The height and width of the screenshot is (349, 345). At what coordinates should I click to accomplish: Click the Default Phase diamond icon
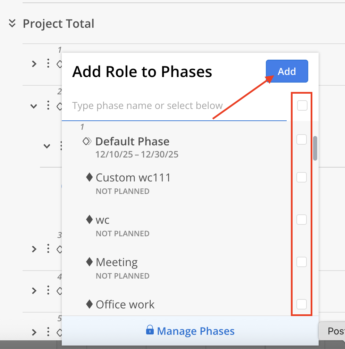tap(87, 141)
